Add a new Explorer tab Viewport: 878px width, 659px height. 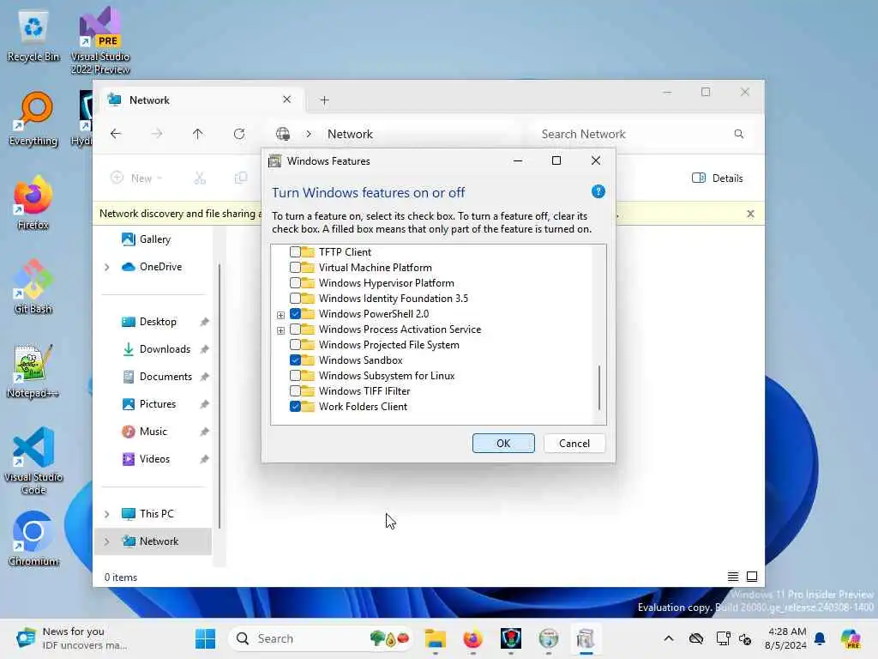click(x=324, y=100)
